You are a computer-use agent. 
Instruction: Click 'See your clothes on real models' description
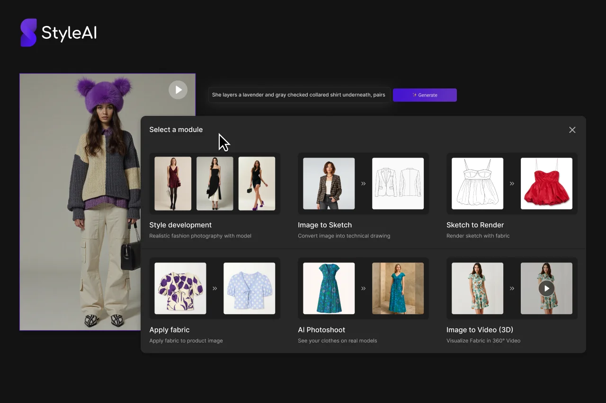coord(338,341)
